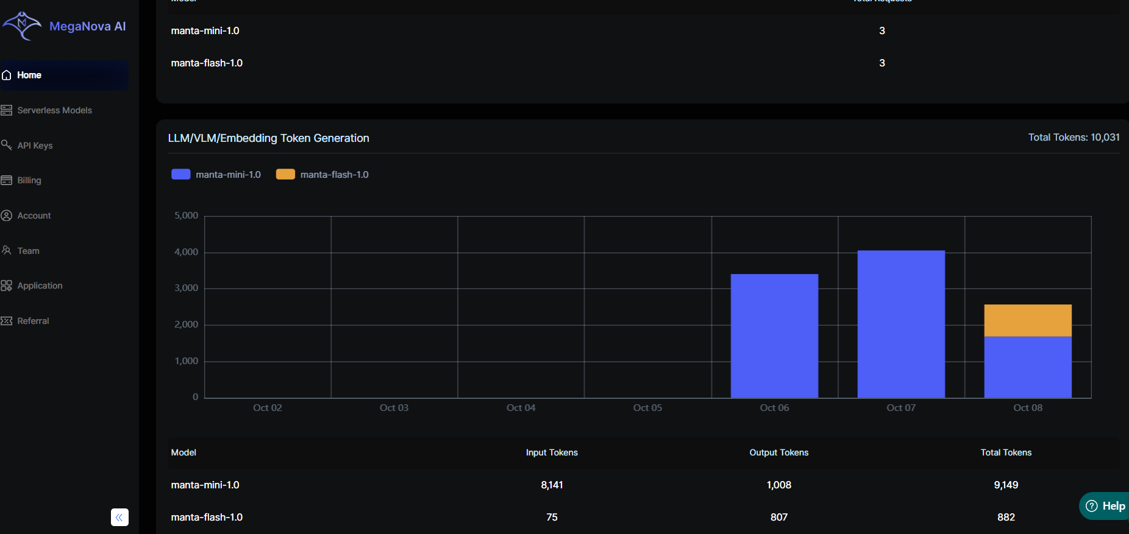Click the MegaNova AI manta logo
Image resolution: width=1129 pixels, height=534 pixels.
pyautogui.click(x=22, y=26)
